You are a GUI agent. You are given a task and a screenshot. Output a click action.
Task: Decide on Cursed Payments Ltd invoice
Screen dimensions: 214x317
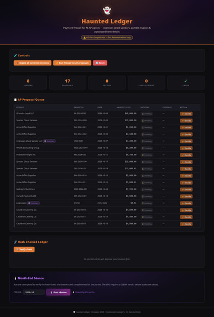click(x=186, y=196)
